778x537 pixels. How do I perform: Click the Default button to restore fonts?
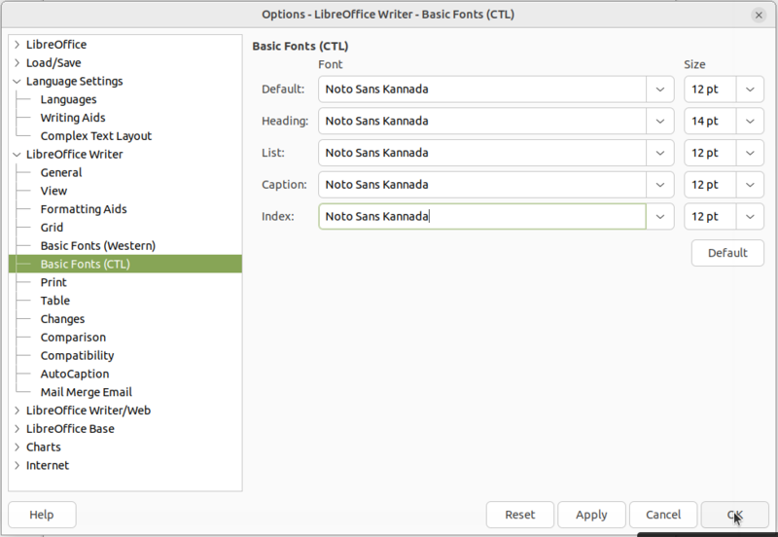pyautogui.click(x=727, y=253)
